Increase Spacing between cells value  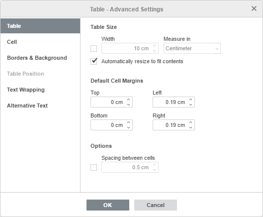[155, 165]
